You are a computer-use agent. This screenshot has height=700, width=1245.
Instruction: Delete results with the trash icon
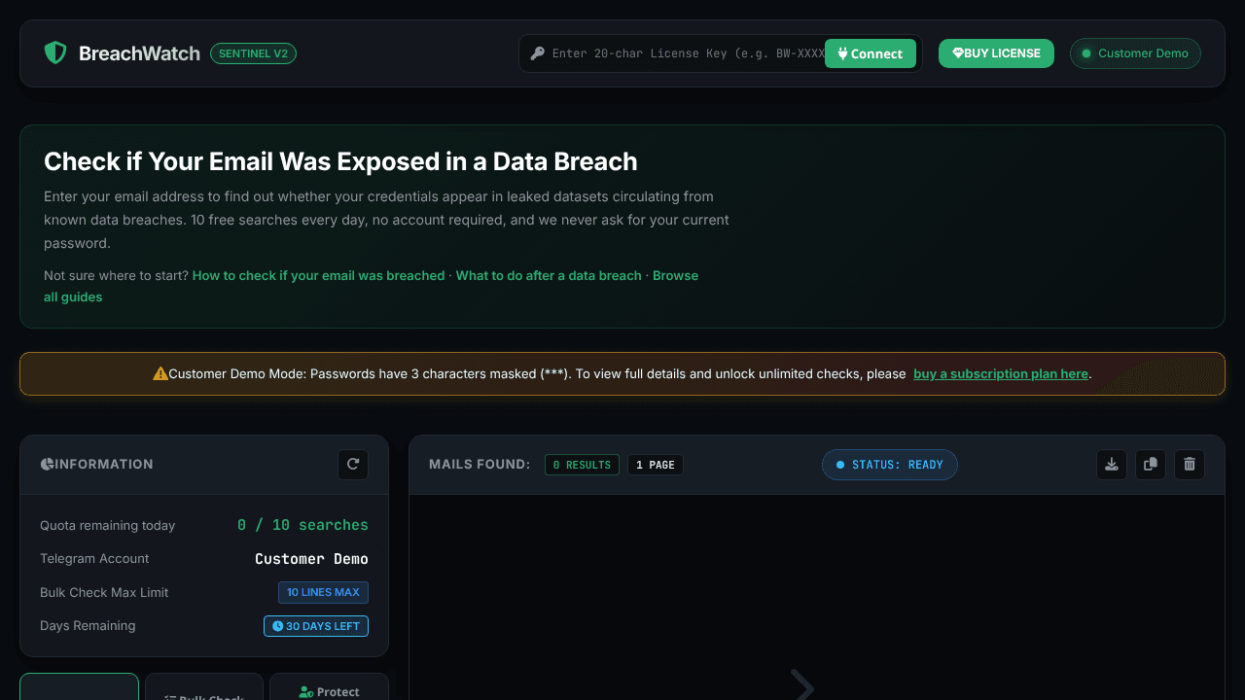(1190, 465)
